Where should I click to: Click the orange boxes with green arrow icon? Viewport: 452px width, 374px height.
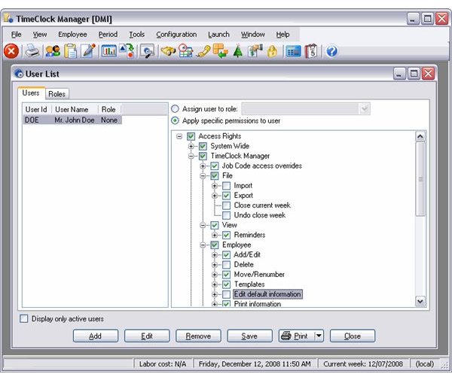(x=221, y=51)
